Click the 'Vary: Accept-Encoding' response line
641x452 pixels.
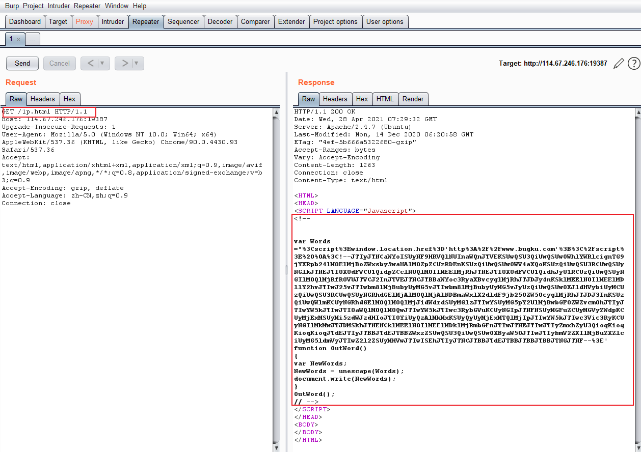pyautogui.click(x=337, y=157)
